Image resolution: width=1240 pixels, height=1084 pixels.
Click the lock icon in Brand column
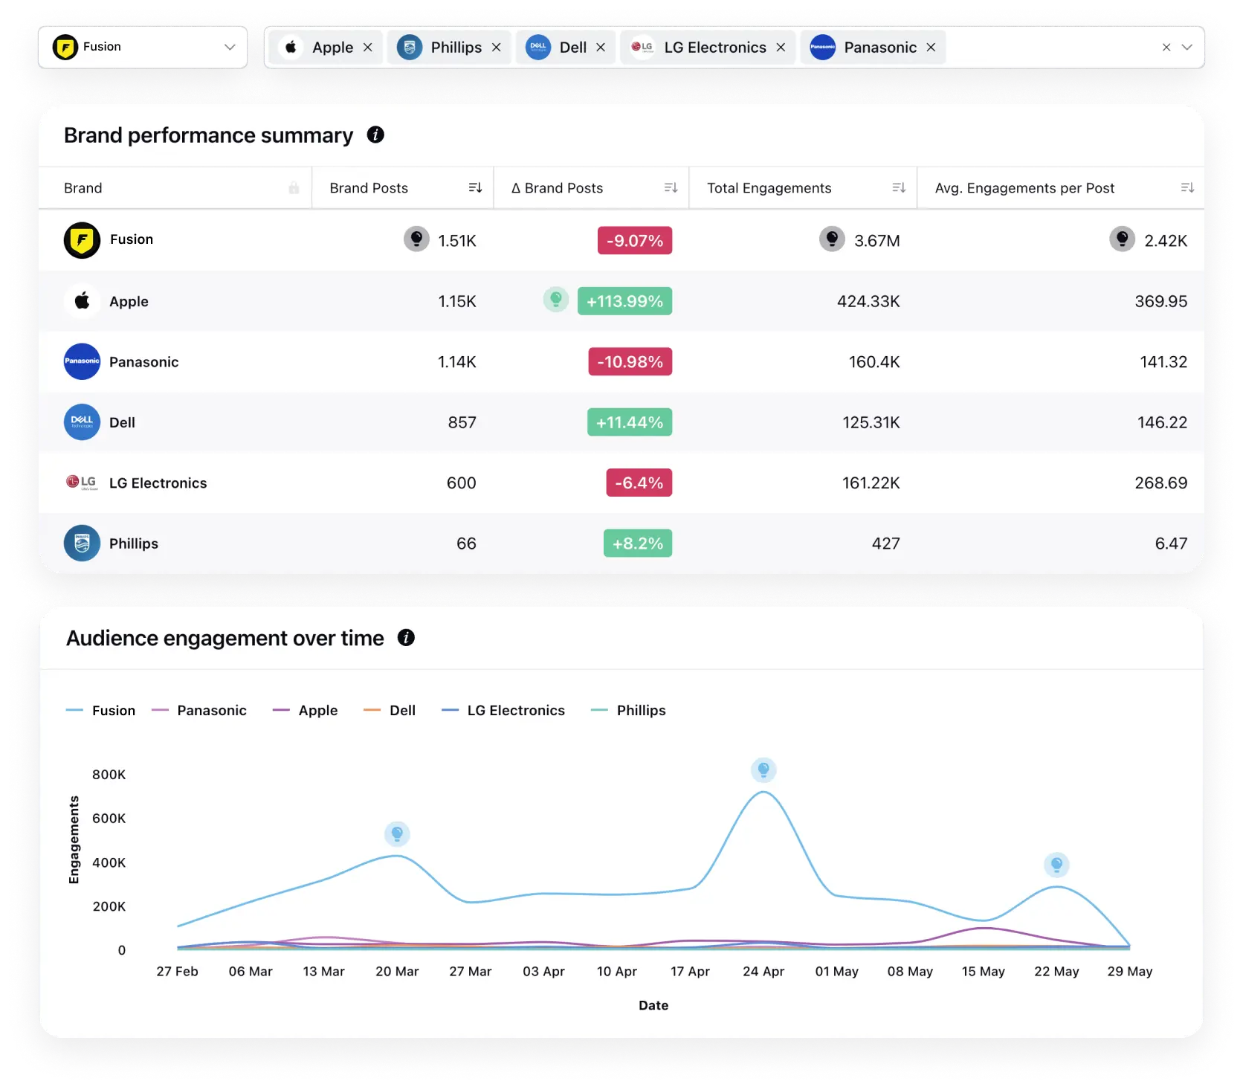point(294,188)
